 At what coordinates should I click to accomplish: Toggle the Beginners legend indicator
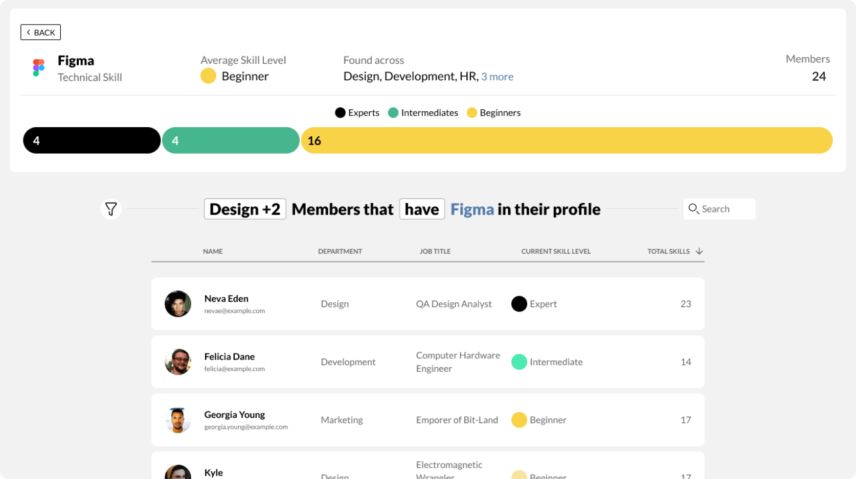coord(472,112)
